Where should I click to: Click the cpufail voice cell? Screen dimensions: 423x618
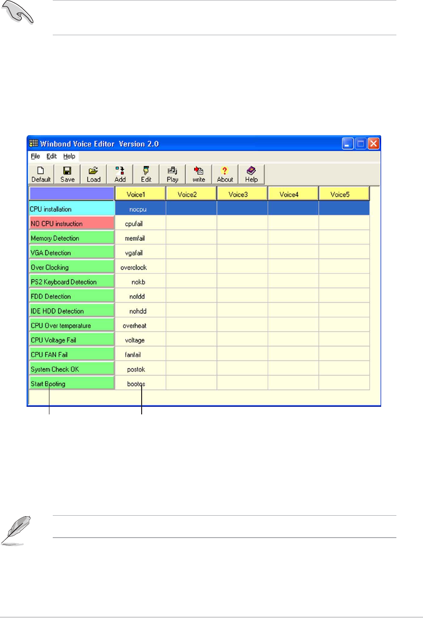point(140,224)
